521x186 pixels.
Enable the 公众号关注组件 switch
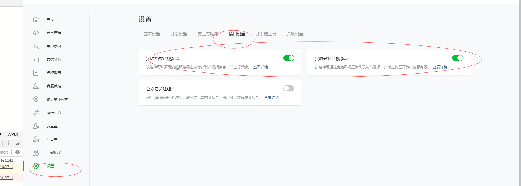point(289,88)
